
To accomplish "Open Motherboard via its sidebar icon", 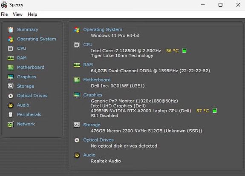I will (x=11, y=68).
